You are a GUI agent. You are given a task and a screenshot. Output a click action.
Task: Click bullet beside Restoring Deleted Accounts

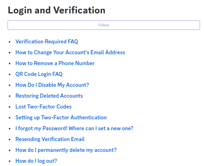pyautogui.click(x=10, y=96)
